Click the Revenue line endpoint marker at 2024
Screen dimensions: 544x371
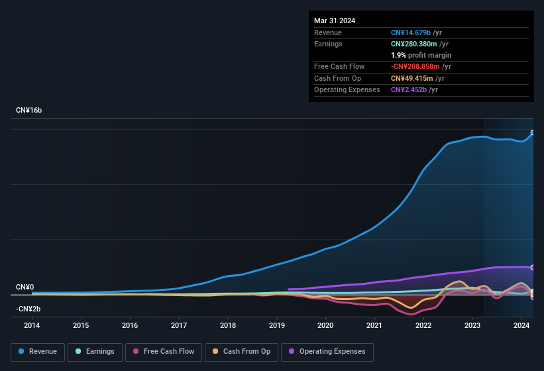[533, 132]
